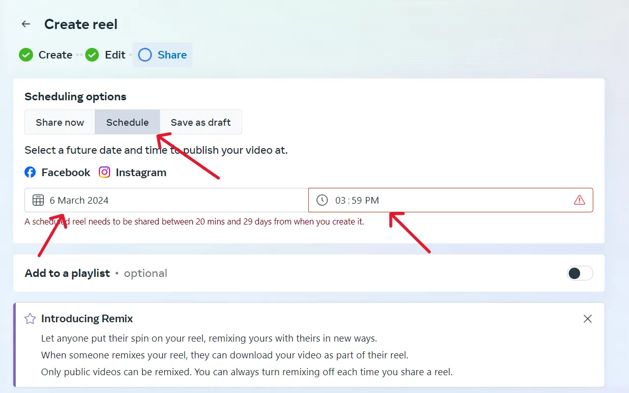Switch the PM period in time field
This screenshot has height=393, width=629.
point(372,201)
